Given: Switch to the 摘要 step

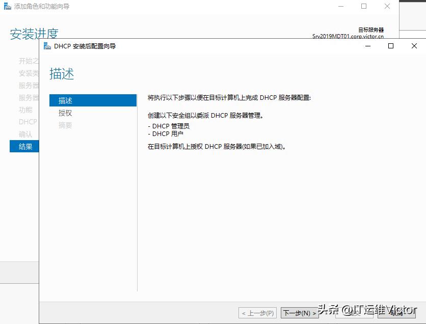Looking at the screenshot, I should coord(65,125).
